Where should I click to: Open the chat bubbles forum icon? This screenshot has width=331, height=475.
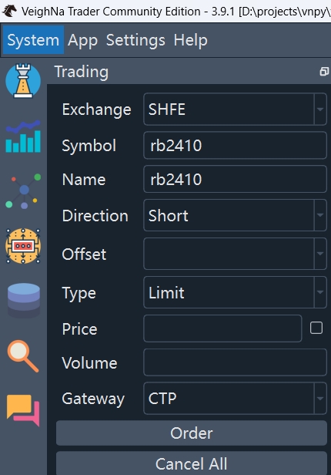pos(23,410)
